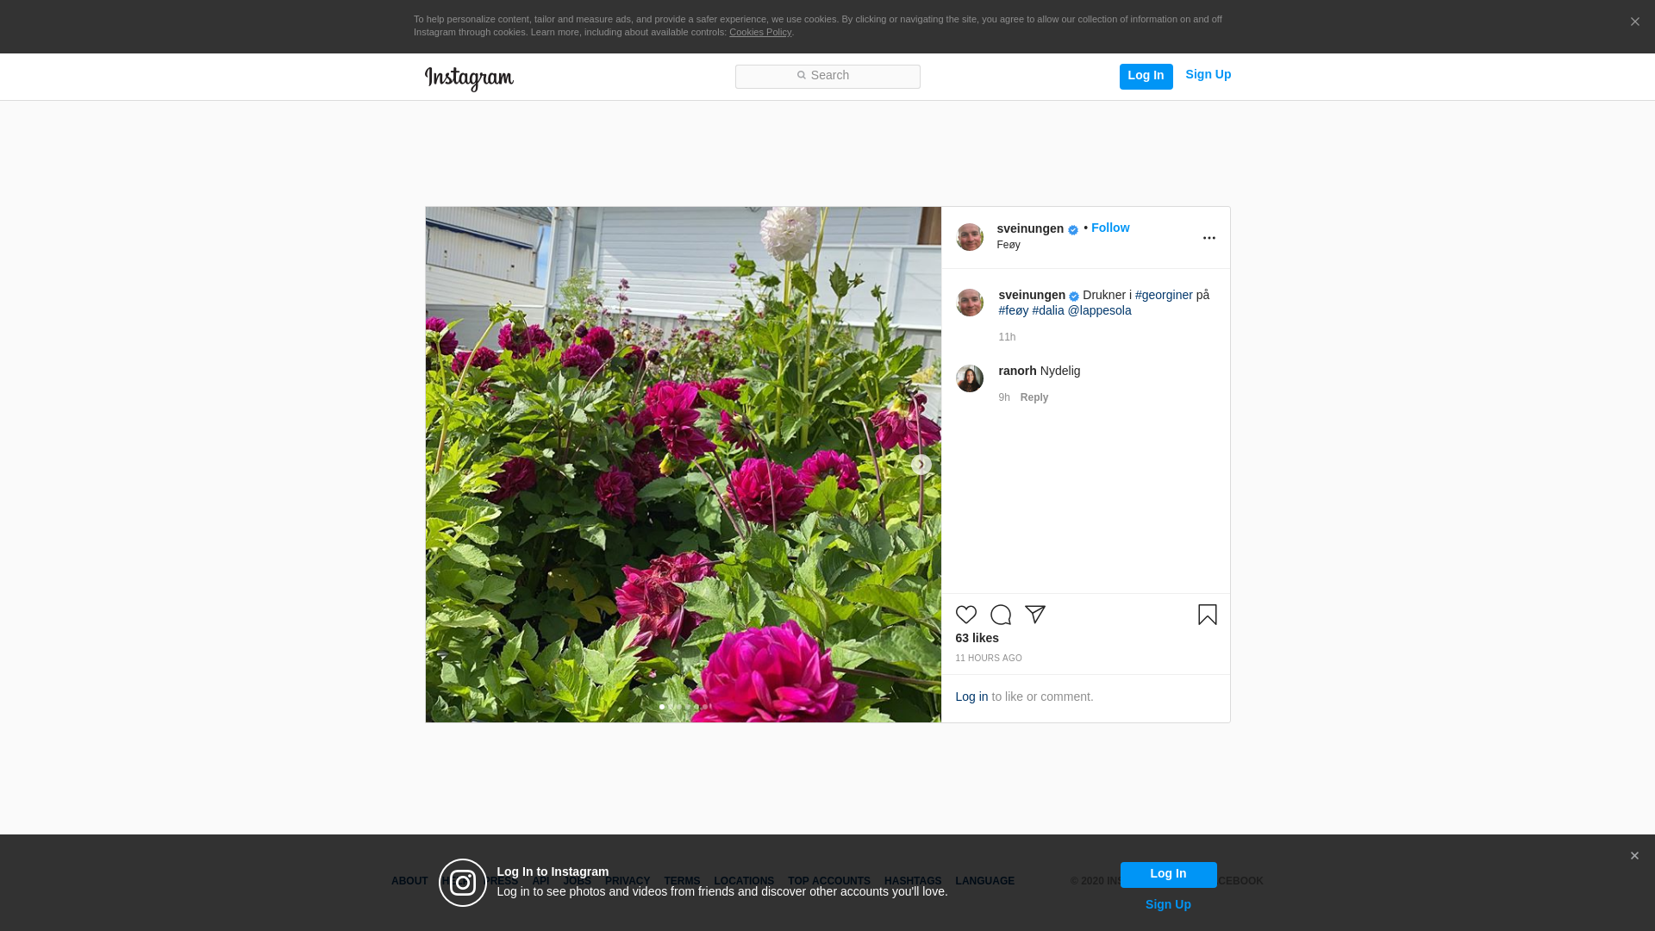Click Sign Up in bottom banner
This screenshot has height=931, width=1655.
1168,904
